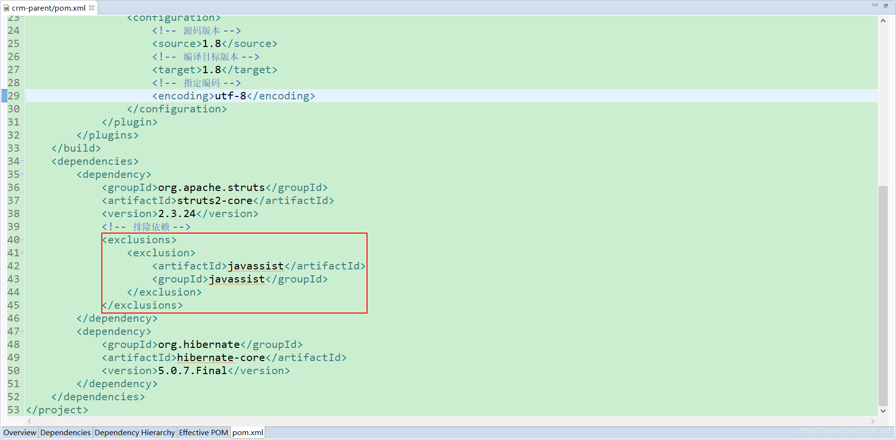Click the closing </plugin> tag on line 31

pyautogui.click(x=129, y=122)
